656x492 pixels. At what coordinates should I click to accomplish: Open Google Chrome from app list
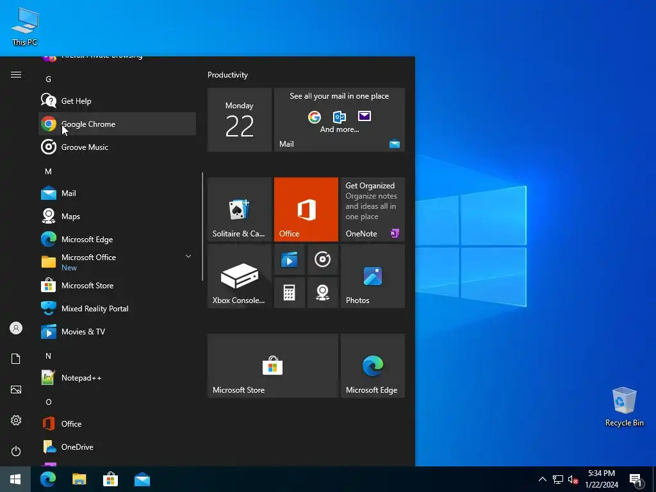117,124
